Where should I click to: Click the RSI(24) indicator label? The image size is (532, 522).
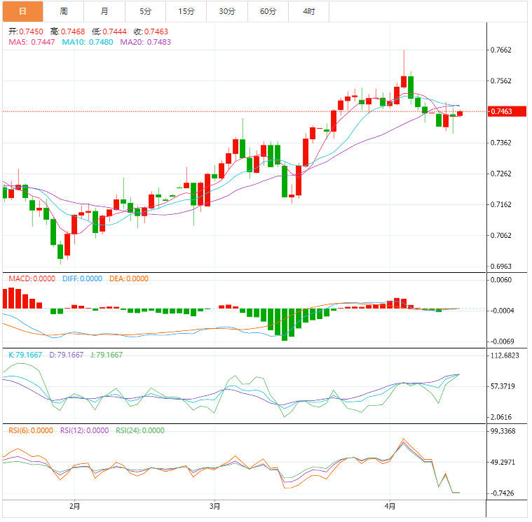pyautogui.click(x=140, y=430)
